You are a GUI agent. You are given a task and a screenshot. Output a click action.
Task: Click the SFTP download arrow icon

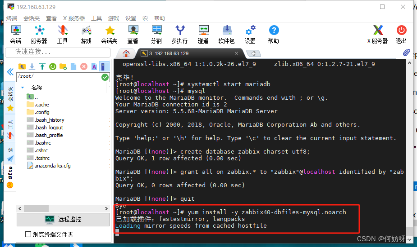pos(32,66)
